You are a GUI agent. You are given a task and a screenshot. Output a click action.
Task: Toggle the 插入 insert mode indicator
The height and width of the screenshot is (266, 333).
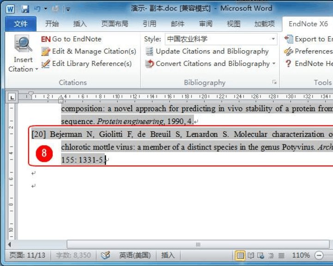point(168,255)
